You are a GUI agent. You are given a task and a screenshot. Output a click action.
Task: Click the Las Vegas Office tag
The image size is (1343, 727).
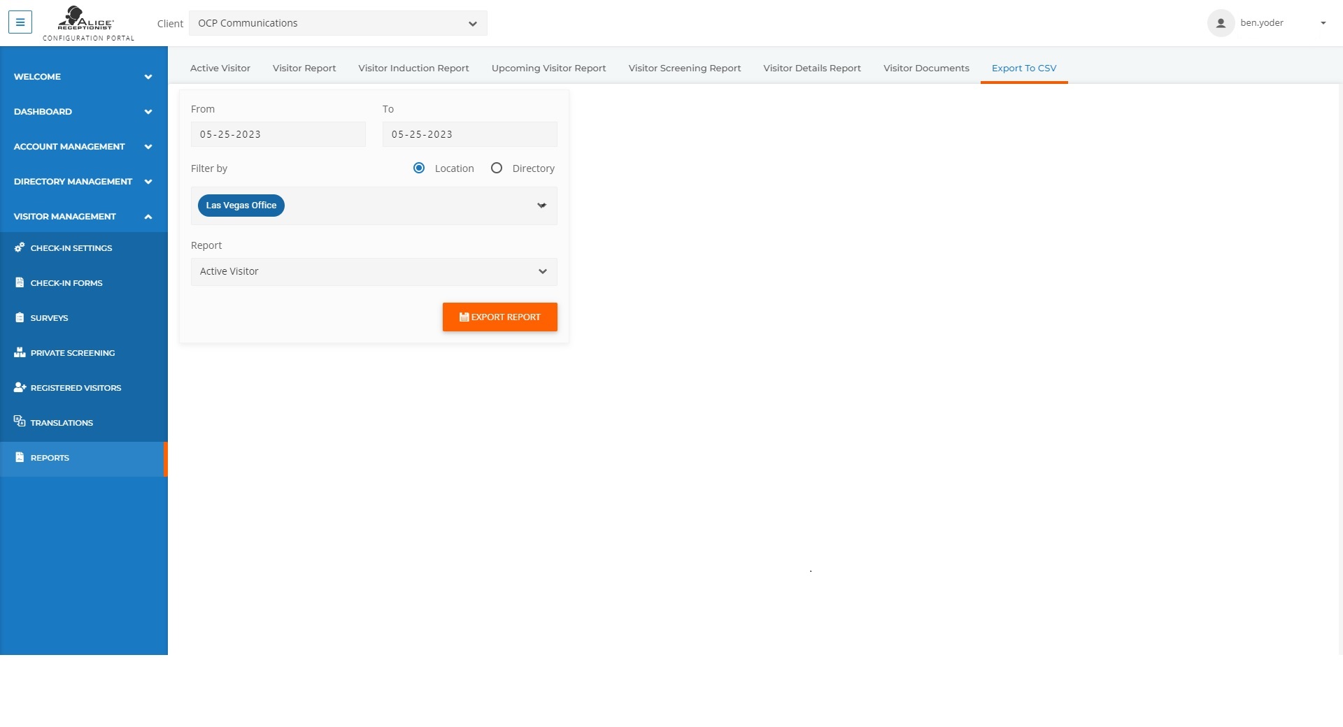[241, 206]
